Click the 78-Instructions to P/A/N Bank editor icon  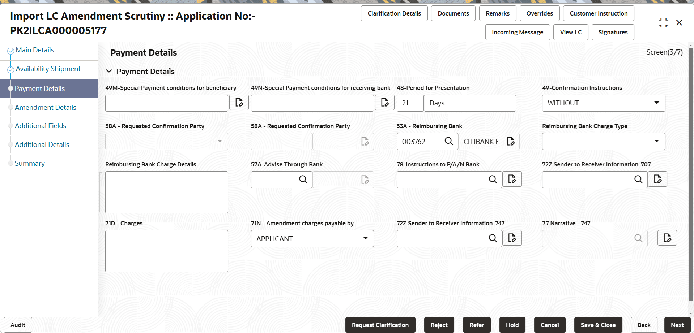pyautogui.click(x=512, y=179)
